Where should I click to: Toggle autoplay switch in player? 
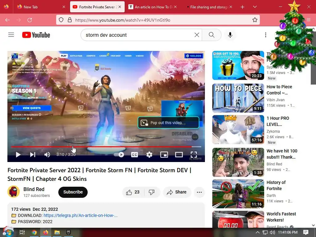tap(119, 155)
